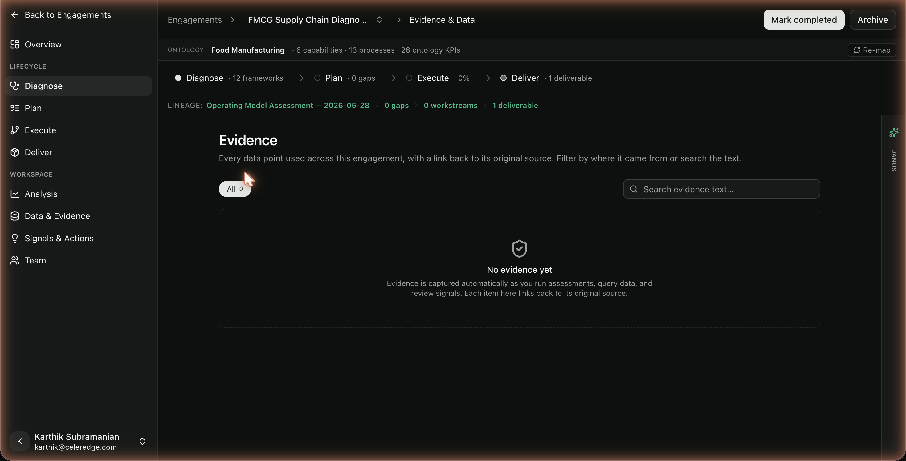906x461 pixels.
Task: Select the Plan stage in the lifecycle stepper
Action: coord(344,78)
